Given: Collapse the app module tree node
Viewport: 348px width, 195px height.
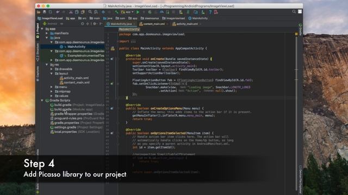Looking at the screenshot, I should tap(42, 29).
